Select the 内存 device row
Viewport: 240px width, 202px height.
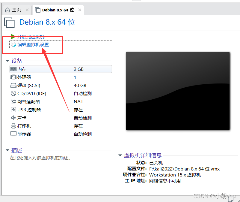coord(61,69)
